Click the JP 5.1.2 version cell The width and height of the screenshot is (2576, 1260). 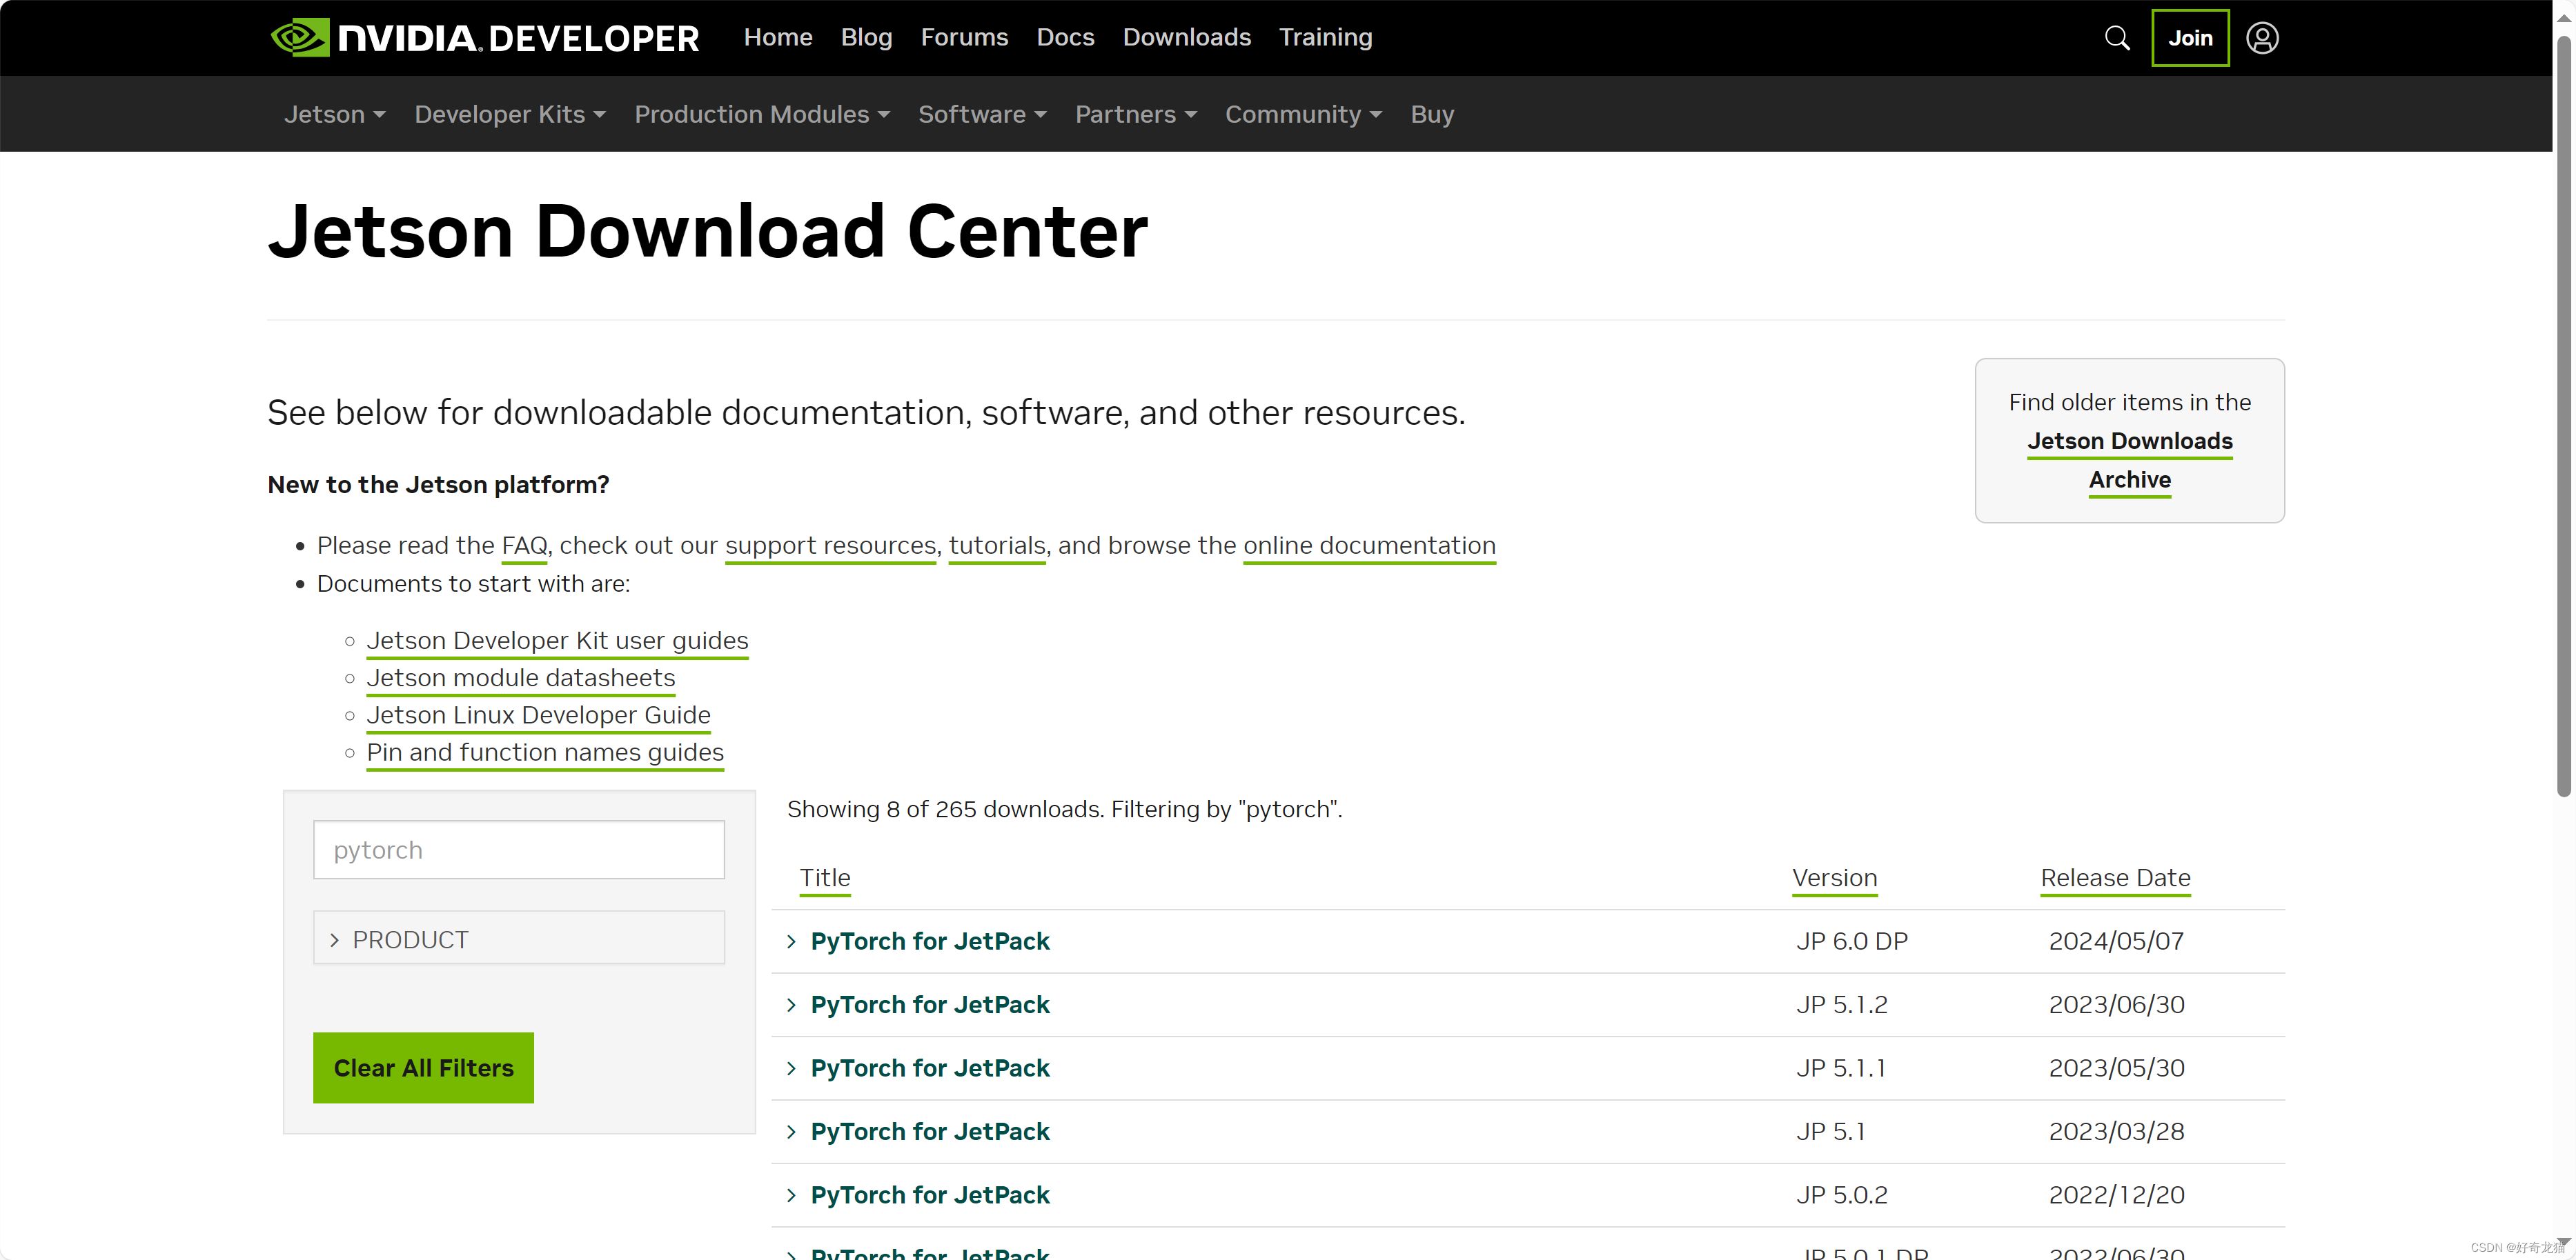[1842, 1006]
